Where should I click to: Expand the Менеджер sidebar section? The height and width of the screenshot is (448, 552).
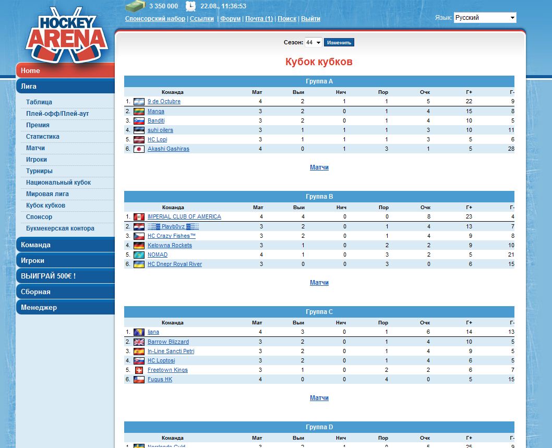pyautogui.click(x=65, y=308)
